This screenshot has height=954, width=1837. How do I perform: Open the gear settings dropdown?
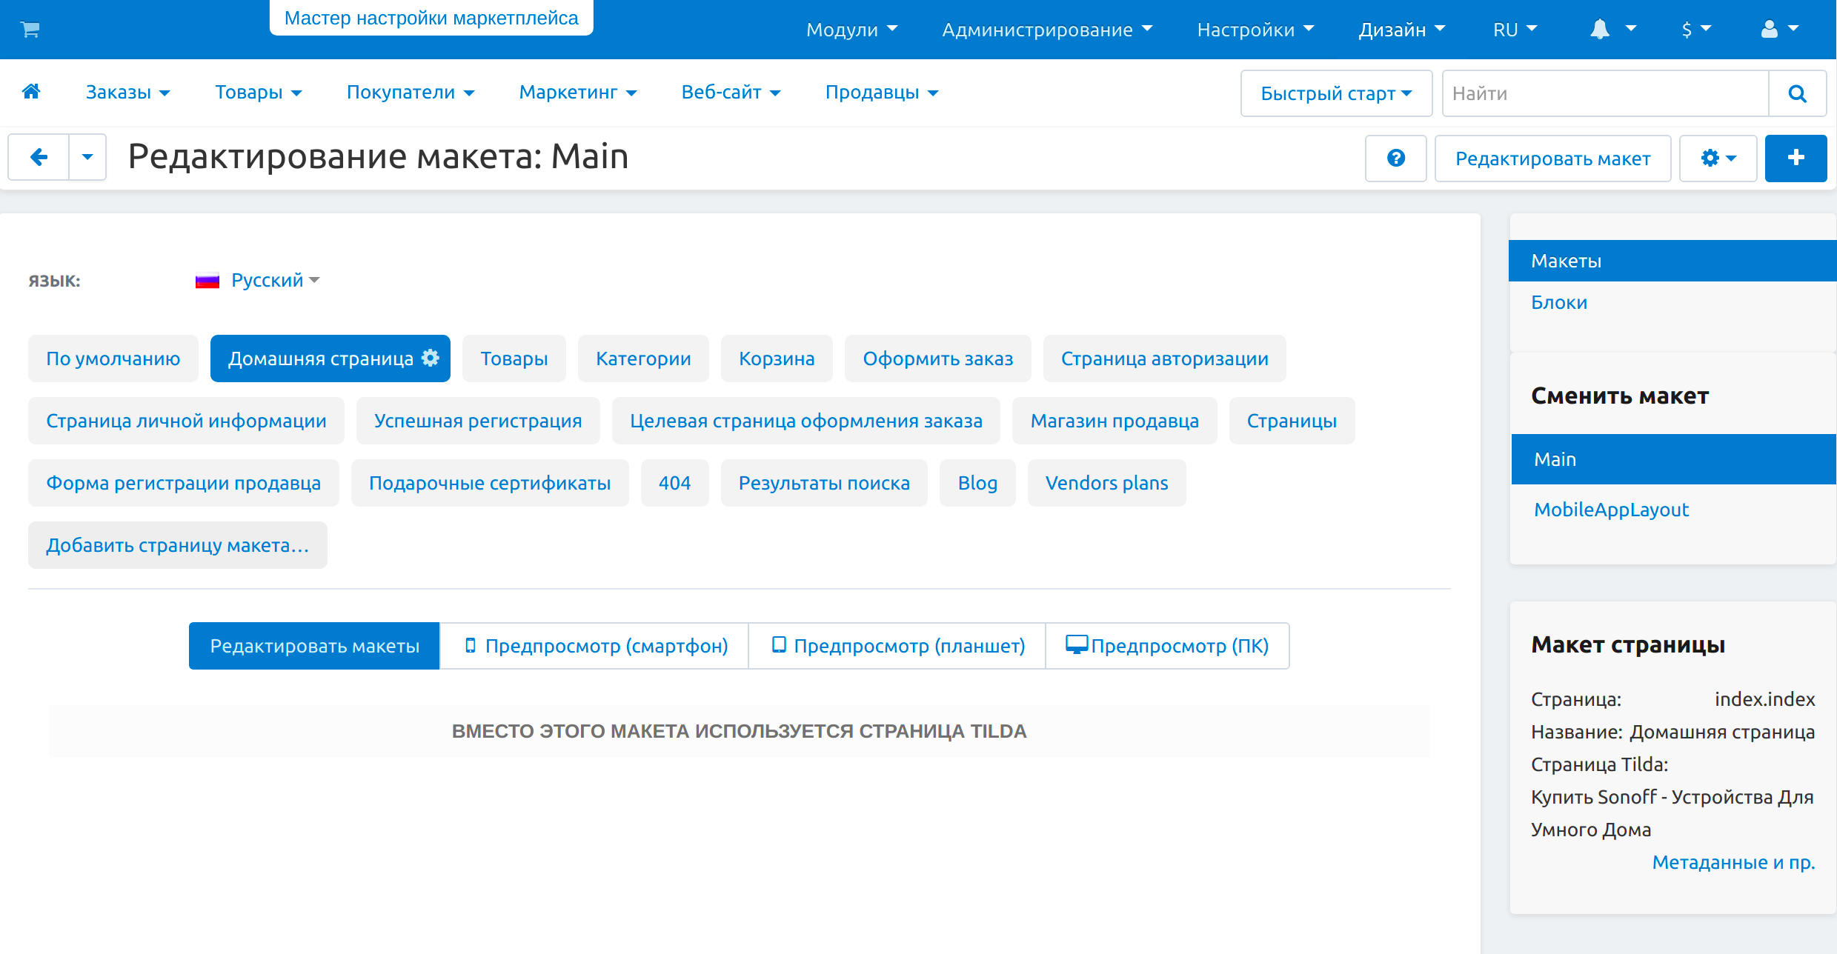tap(1718, 158)
